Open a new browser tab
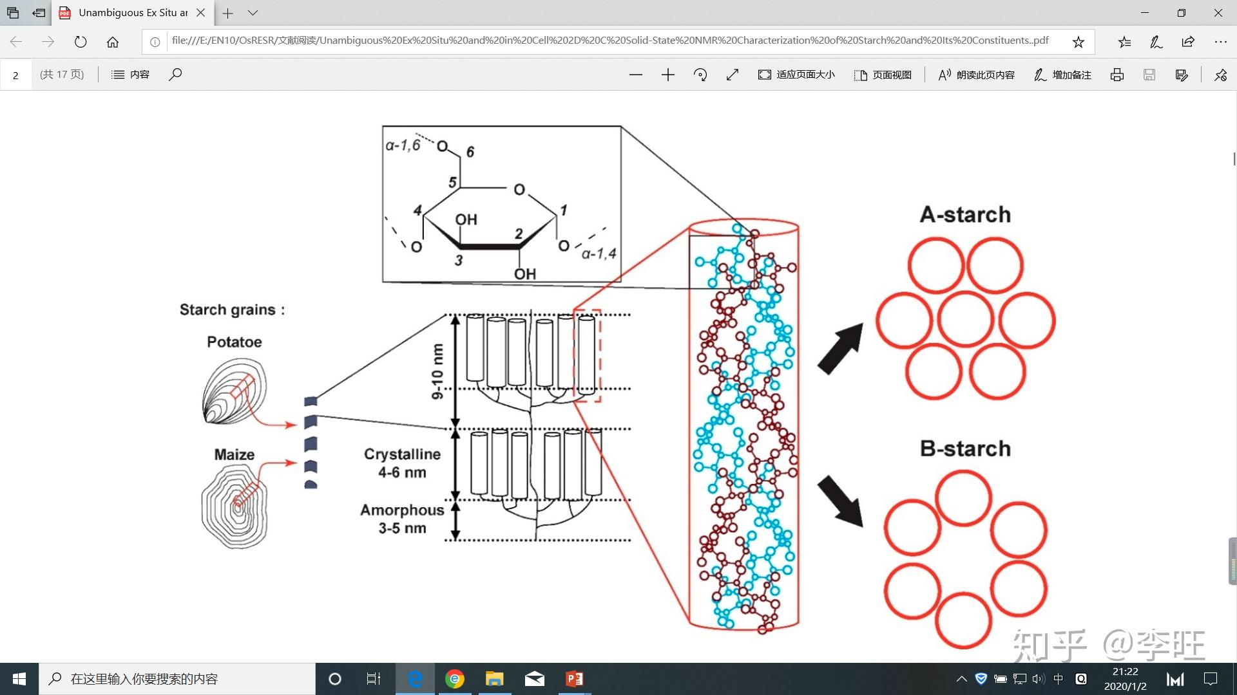1237x695 pixels. 227,13
